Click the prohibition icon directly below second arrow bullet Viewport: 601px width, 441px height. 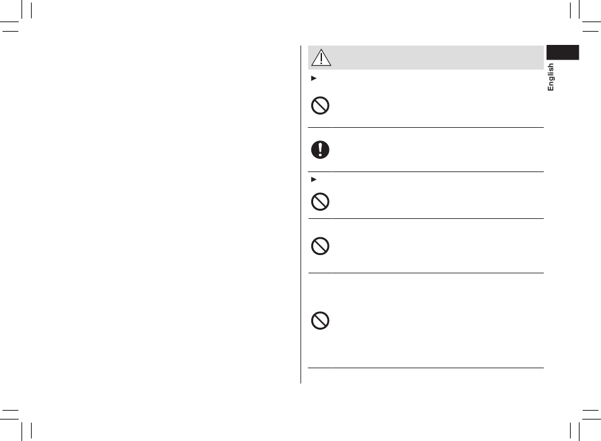click(x=320, y=202)
